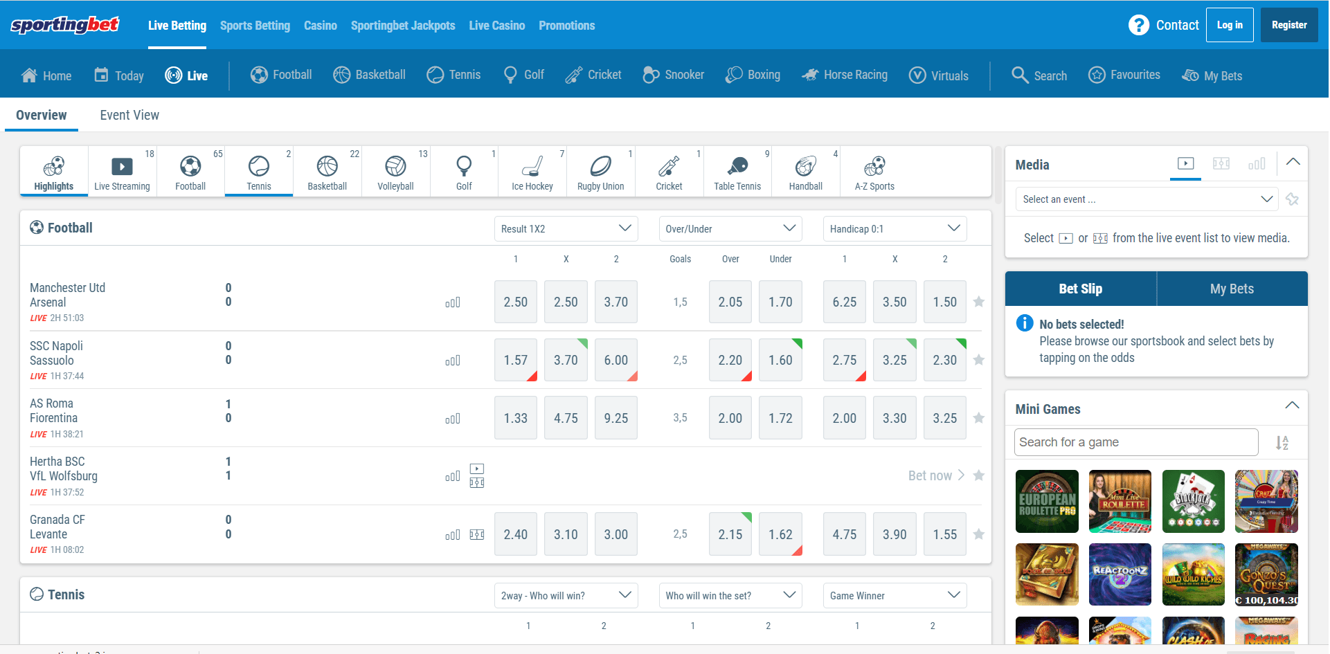Go to Today's events
The height and width of the screenshot is (654, 1330).
point(119,75)
